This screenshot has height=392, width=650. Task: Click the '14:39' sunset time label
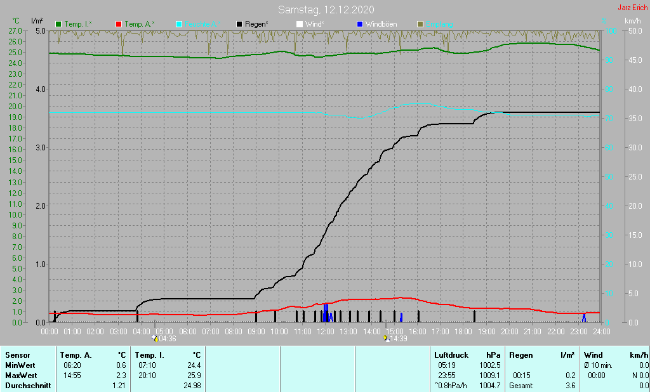(399, 339)
